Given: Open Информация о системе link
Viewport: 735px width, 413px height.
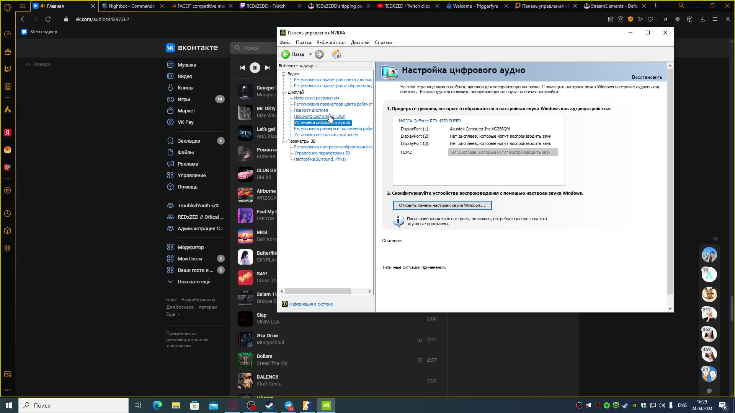Looking at the screenshot, I should [310, 304].
